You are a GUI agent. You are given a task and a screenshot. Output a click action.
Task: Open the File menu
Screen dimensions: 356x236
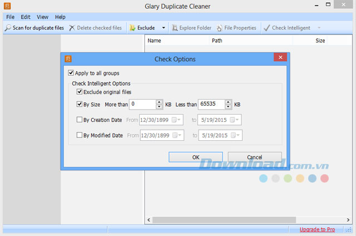pyautogui.click(x=10, y=17)
